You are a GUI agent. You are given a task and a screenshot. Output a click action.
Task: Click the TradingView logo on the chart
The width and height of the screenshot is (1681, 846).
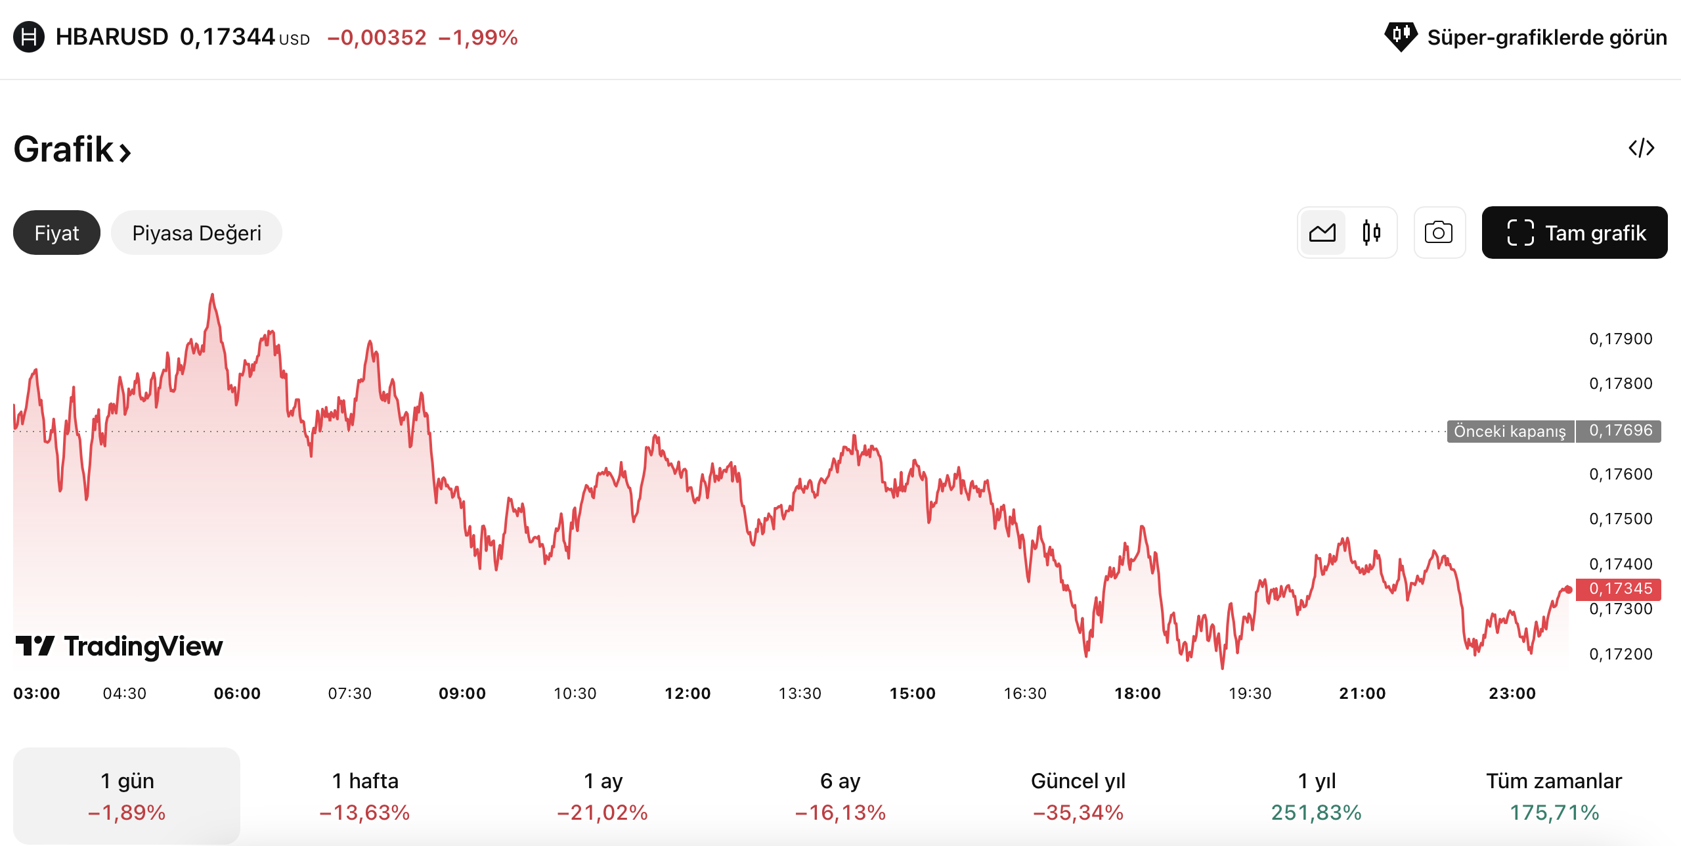tap(120, 646)
